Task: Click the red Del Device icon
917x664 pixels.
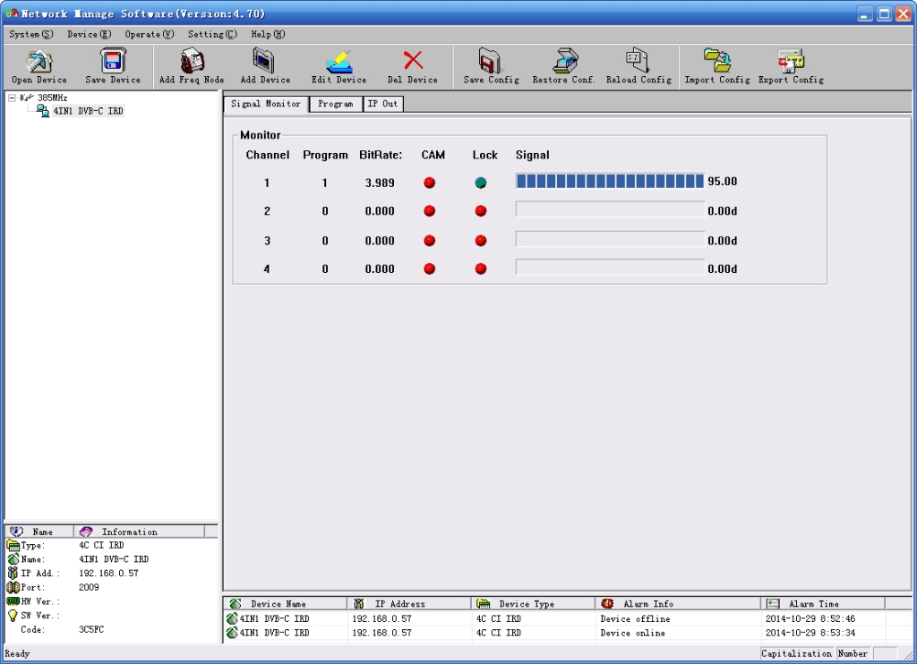Action: click(x=413, y=63)
